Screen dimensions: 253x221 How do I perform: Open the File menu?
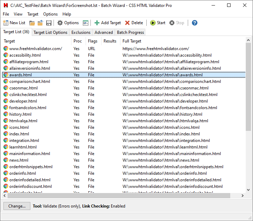(x=6, y=14)
